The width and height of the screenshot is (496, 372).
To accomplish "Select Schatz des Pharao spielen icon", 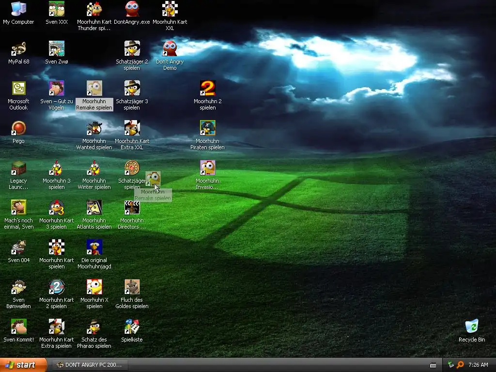I will point(94,326).
